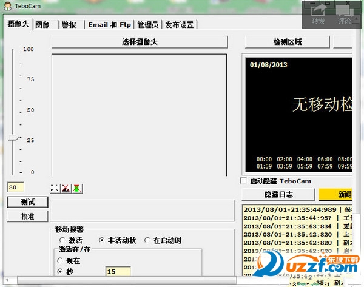Click the threshold field showing 30

point(16,187)
